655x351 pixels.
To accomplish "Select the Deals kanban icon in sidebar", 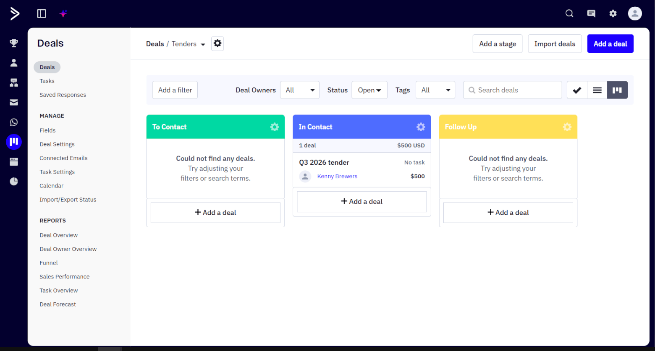I will 14,142.
